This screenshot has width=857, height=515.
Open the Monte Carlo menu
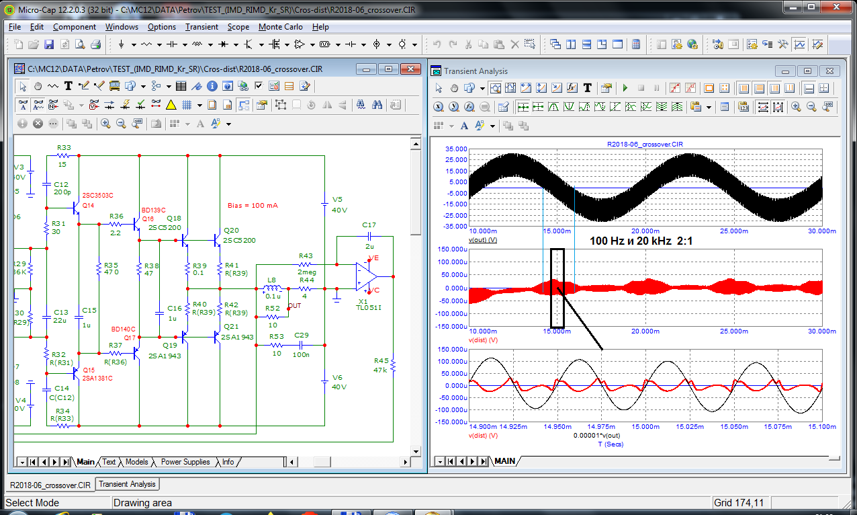(280, 27)
